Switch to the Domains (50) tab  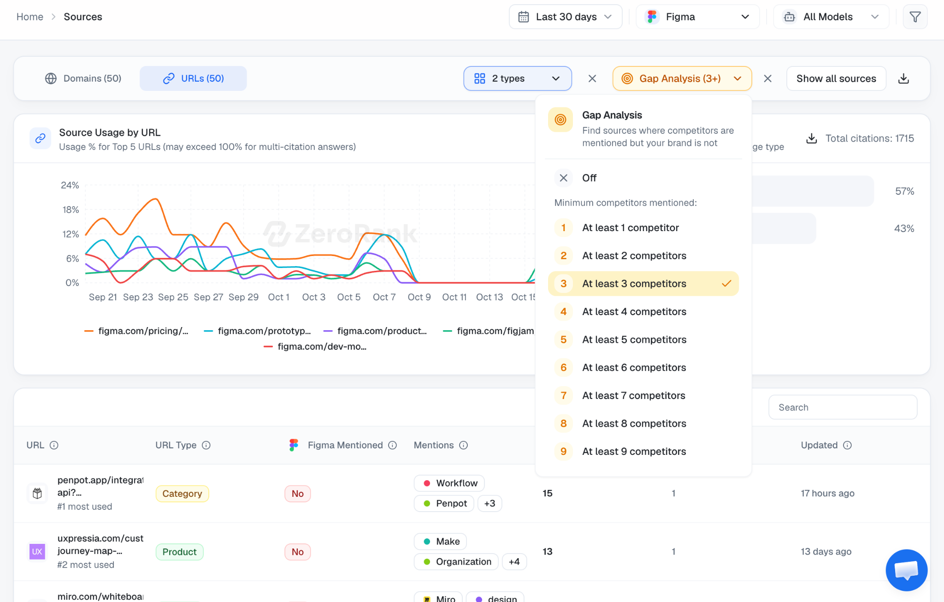(x=83, y=78)
